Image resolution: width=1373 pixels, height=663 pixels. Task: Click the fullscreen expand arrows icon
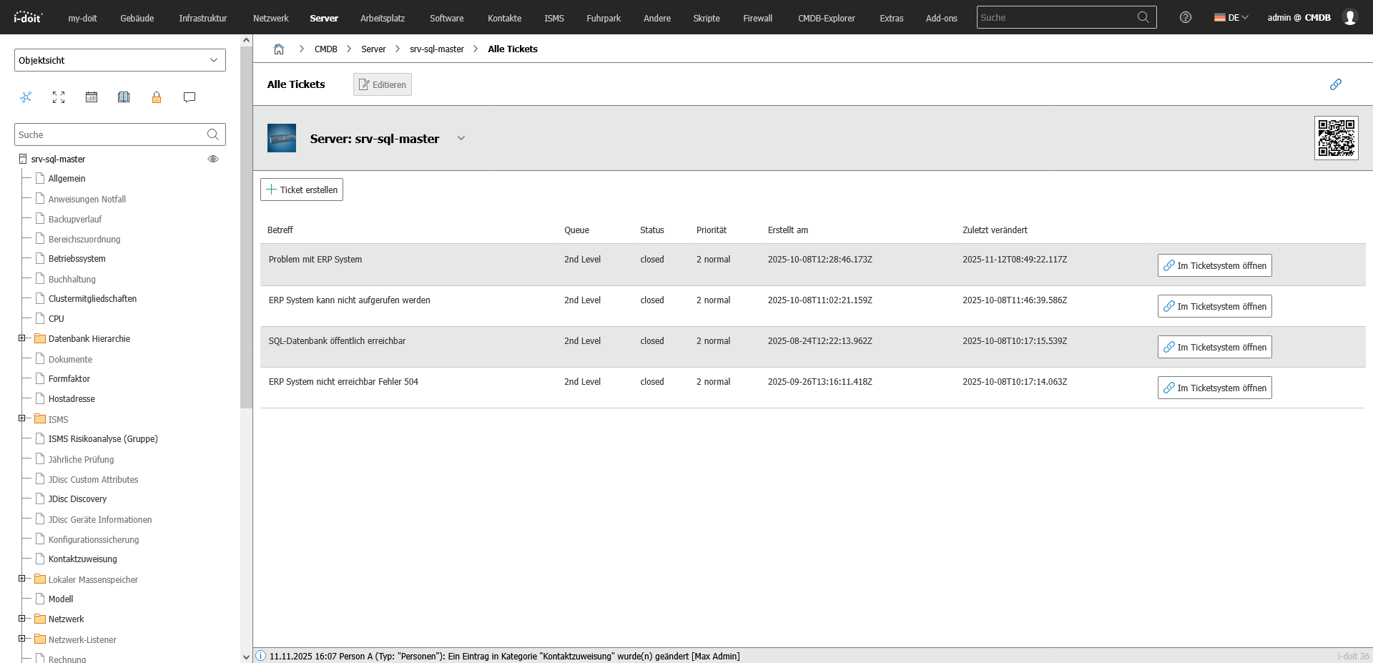tap(59, 97)
